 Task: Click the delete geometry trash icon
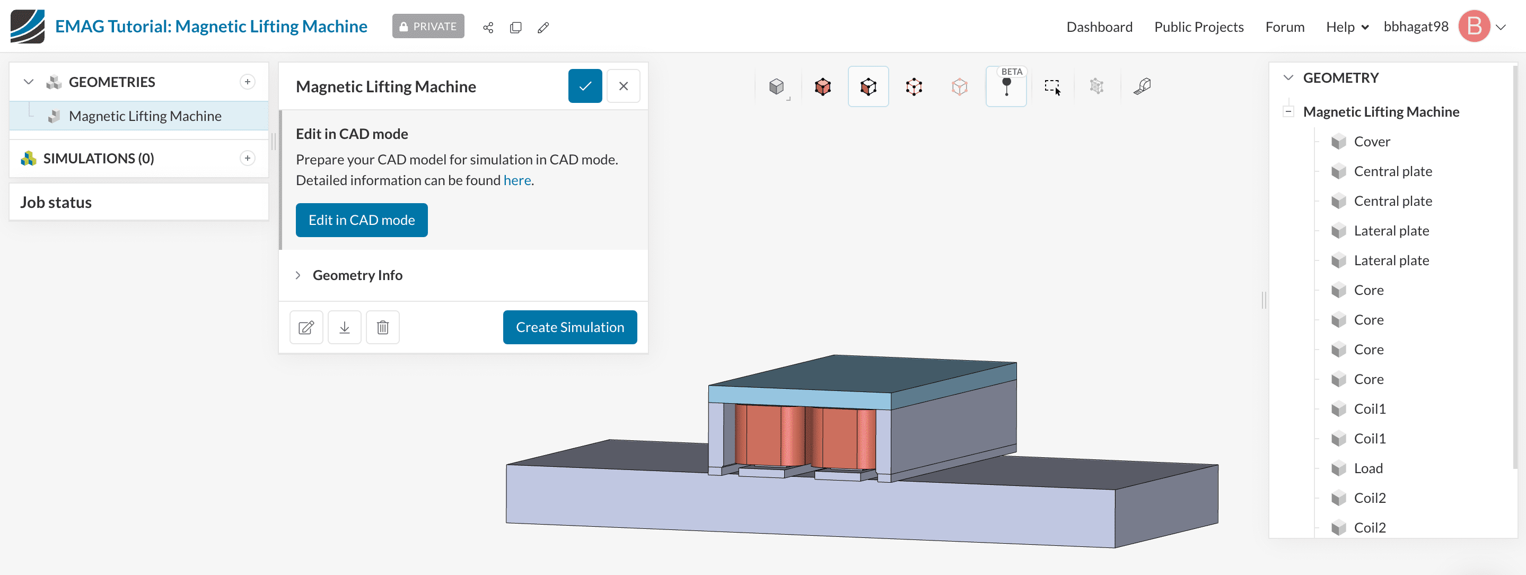click(x=383, y=327)
